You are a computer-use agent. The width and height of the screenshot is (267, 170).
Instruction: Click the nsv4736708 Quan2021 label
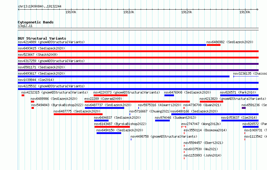[x=202, y=105]
